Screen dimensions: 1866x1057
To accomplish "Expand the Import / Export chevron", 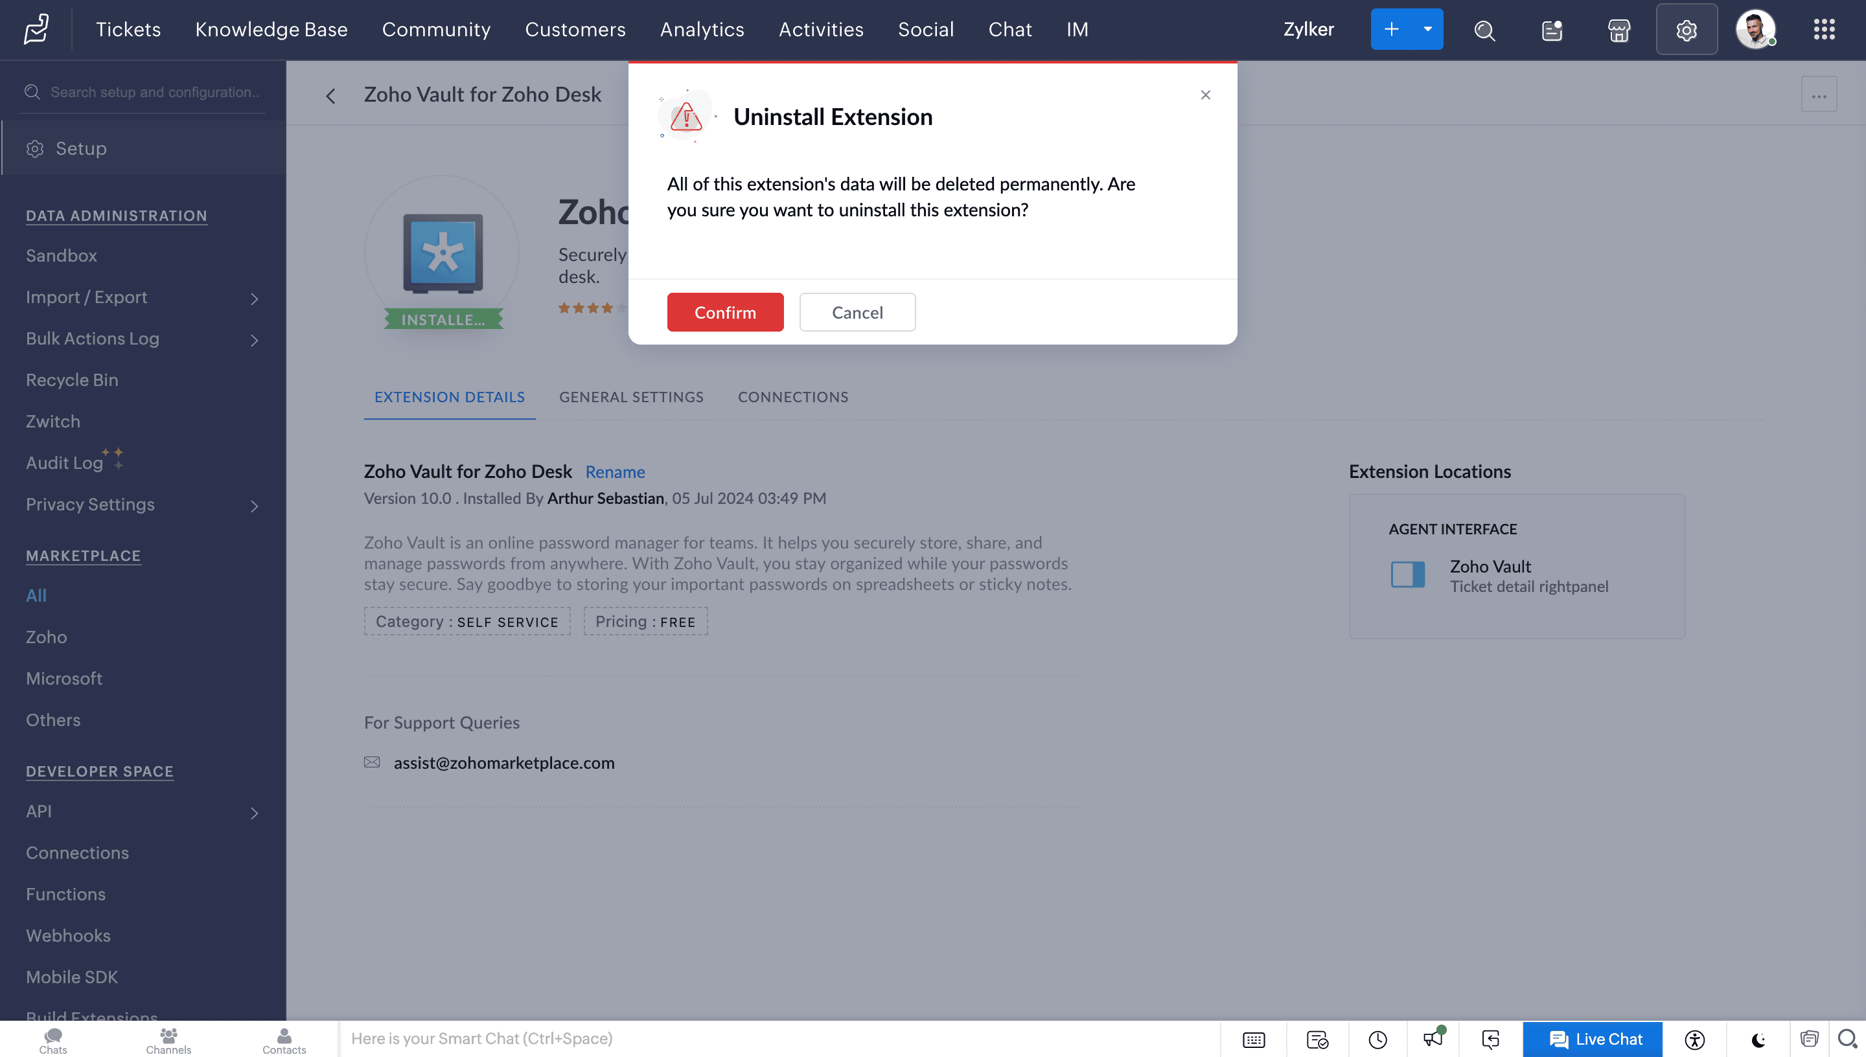I will coord(254,299).
